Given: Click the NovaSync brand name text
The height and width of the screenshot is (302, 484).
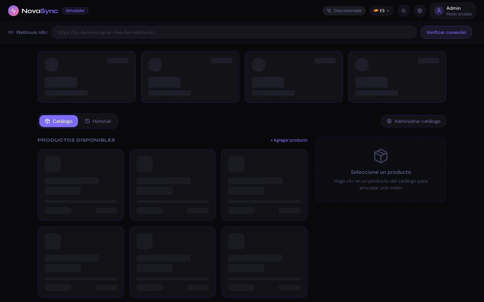Looking at the screenshot, I should tap(40, 11).
